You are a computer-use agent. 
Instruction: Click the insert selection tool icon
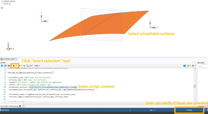tap(14, 66)
